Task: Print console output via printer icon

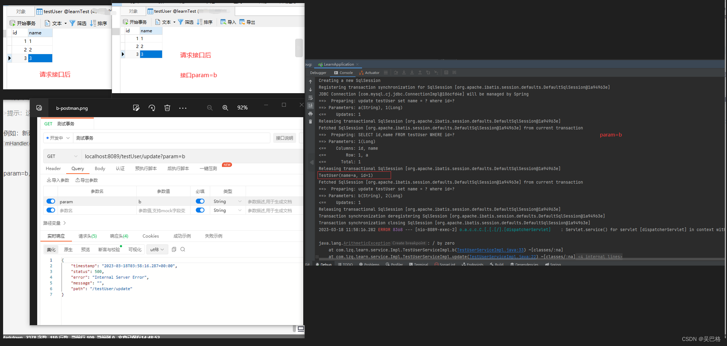Action: 310,114
